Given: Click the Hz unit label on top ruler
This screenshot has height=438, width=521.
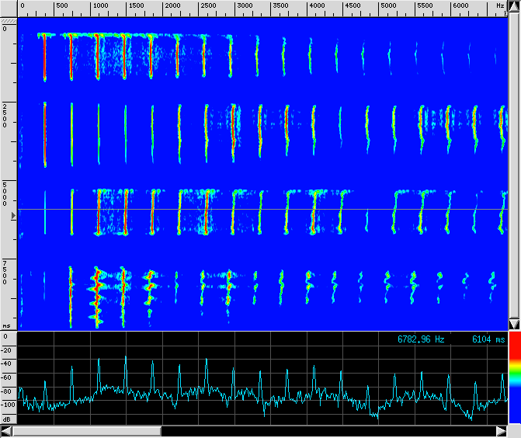Looking at the screenshot, I should click(500, 6).
